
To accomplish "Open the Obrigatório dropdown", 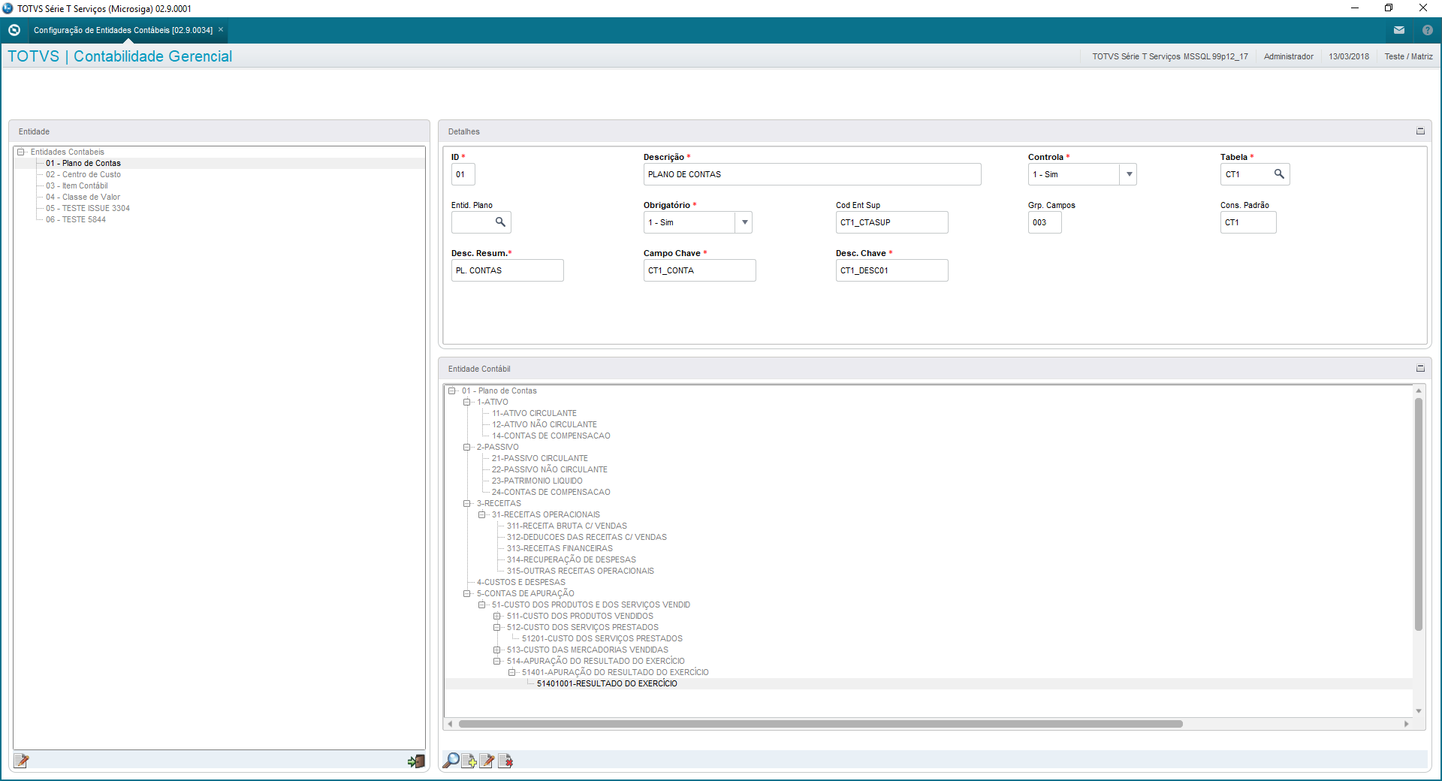I will click(744, 222).
